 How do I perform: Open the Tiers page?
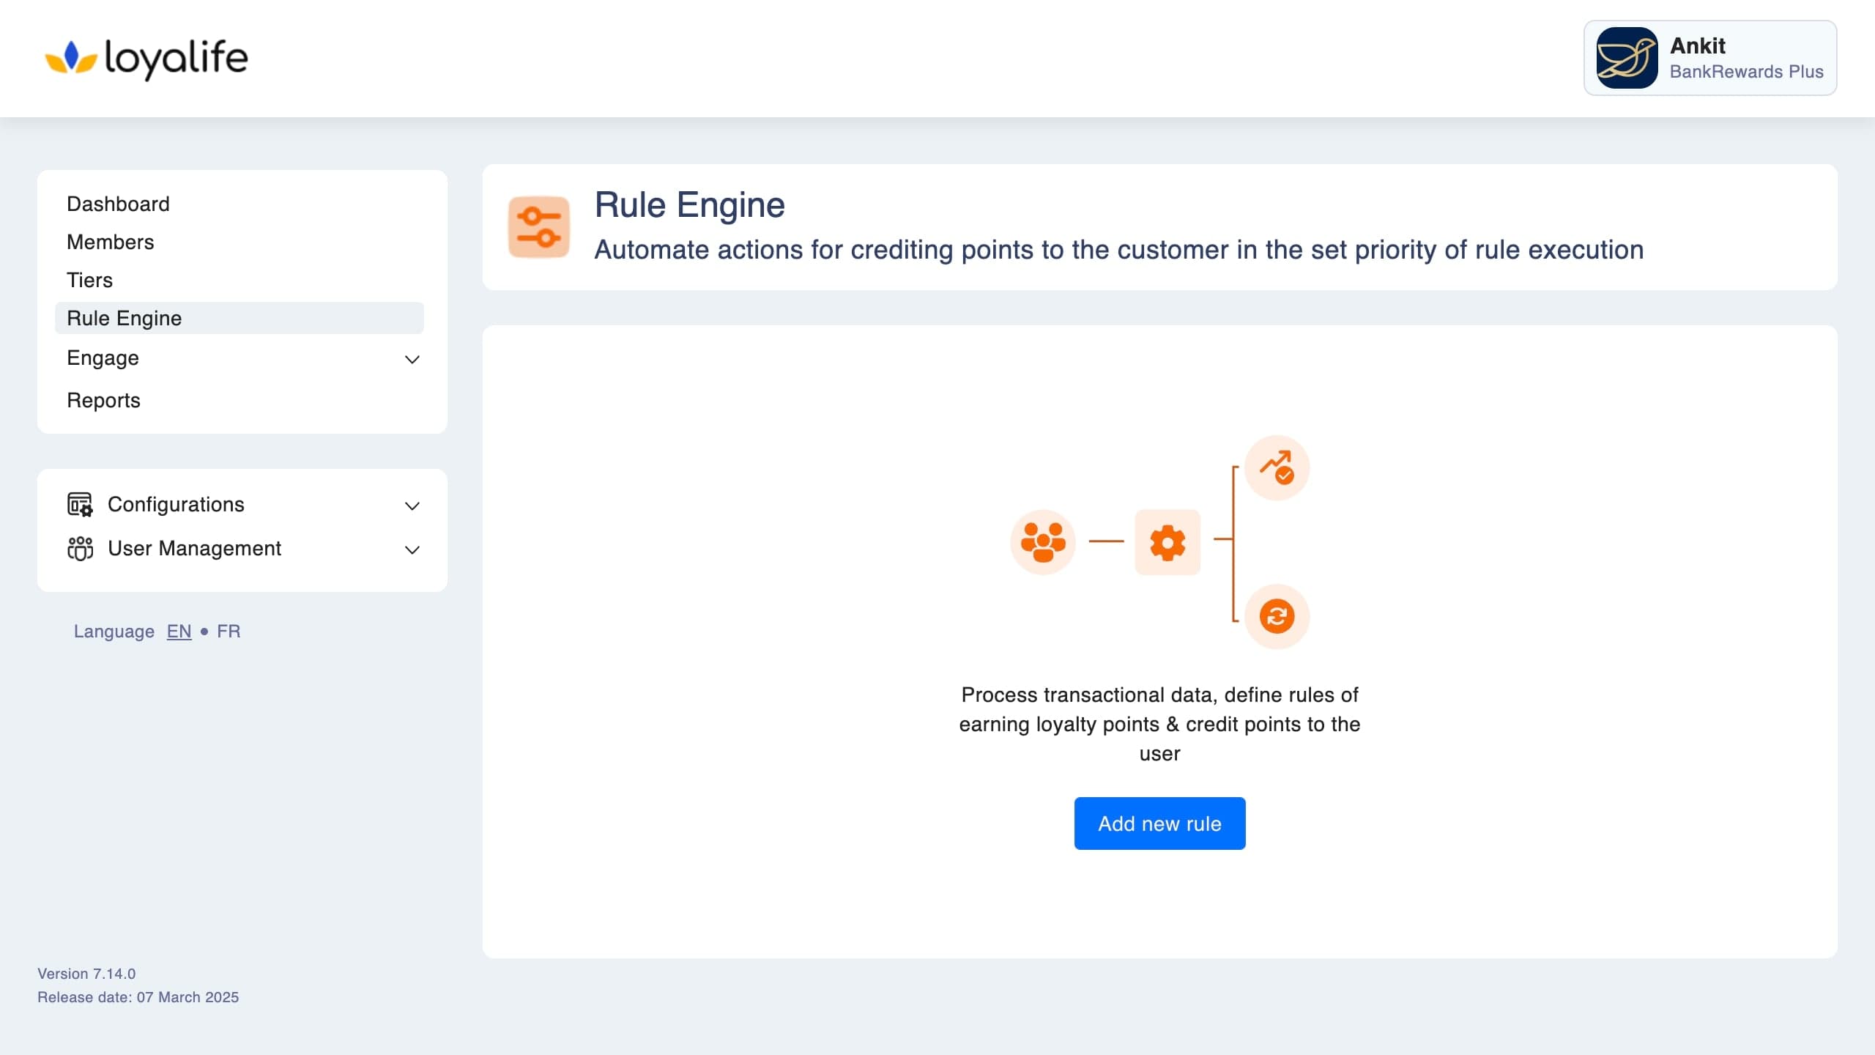[x=90, y=280]
